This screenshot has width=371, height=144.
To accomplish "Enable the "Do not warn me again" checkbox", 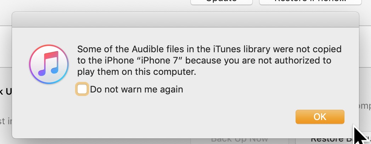I will tap(82, 89).
